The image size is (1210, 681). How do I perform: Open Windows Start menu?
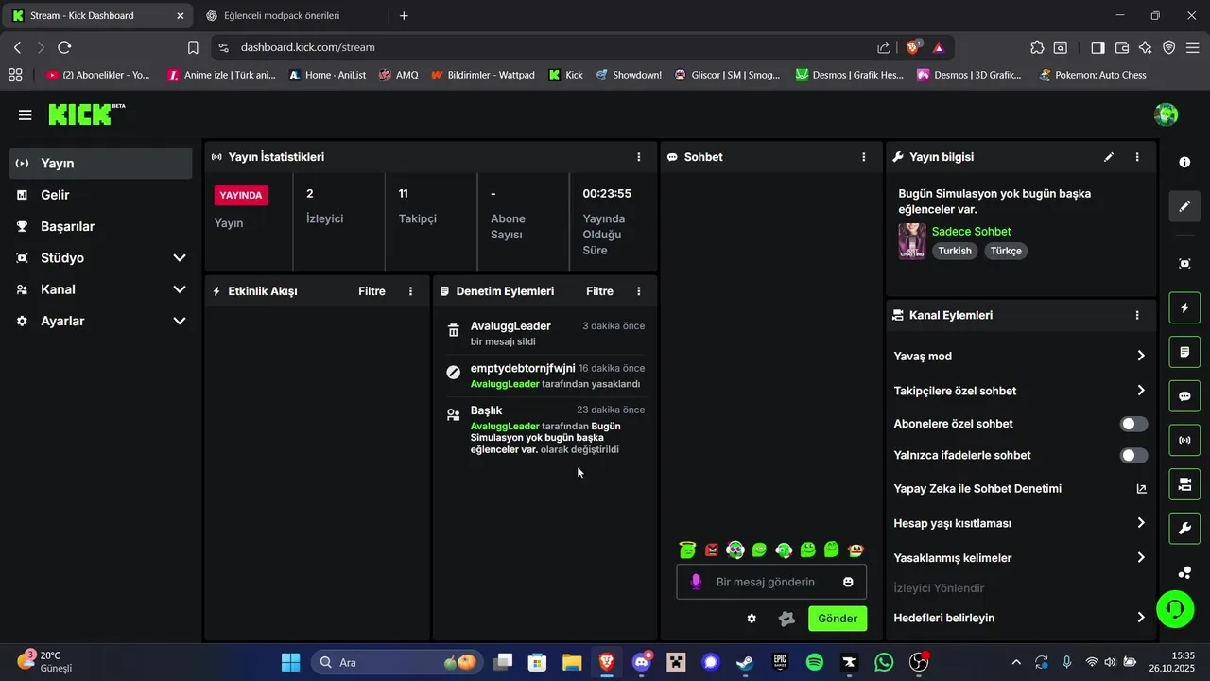coord(290,662)
